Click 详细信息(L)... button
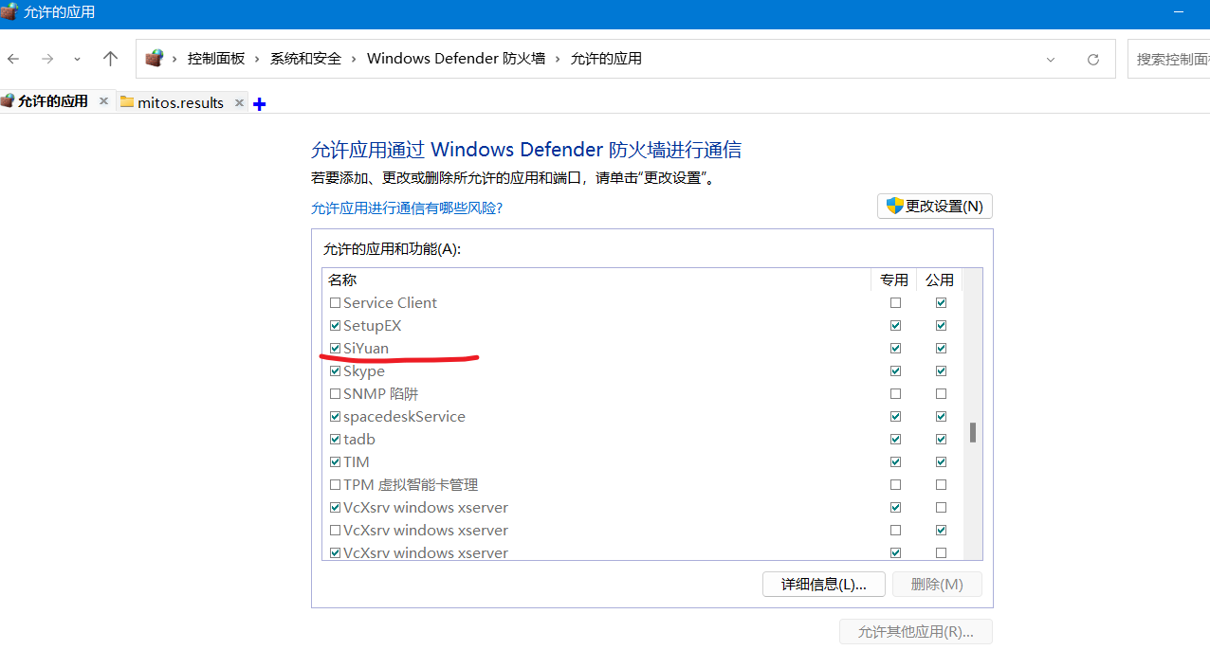The image size is (1210, 650). click(x=824, y=584)
